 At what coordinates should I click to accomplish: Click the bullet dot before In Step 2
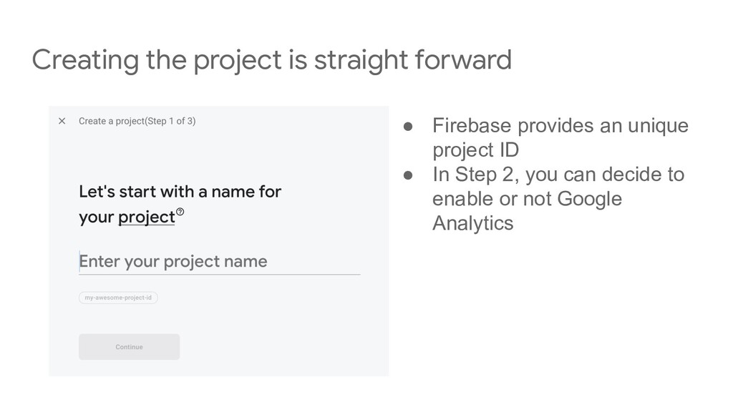(408, 175)
